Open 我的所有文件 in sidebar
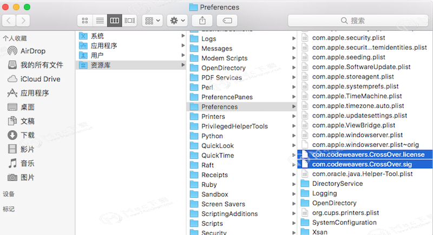The image size is (433, 235). coord(35,65)
